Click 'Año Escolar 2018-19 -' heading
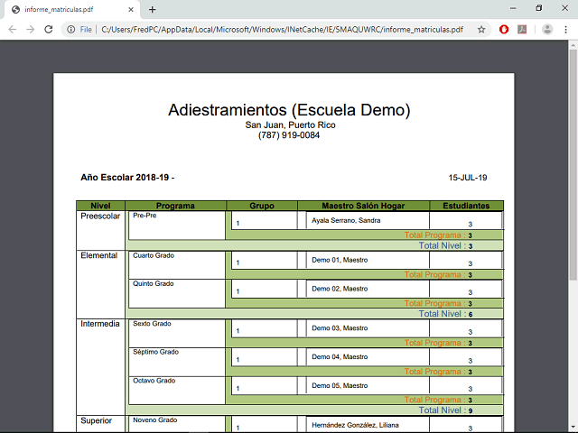 [127, 178]
